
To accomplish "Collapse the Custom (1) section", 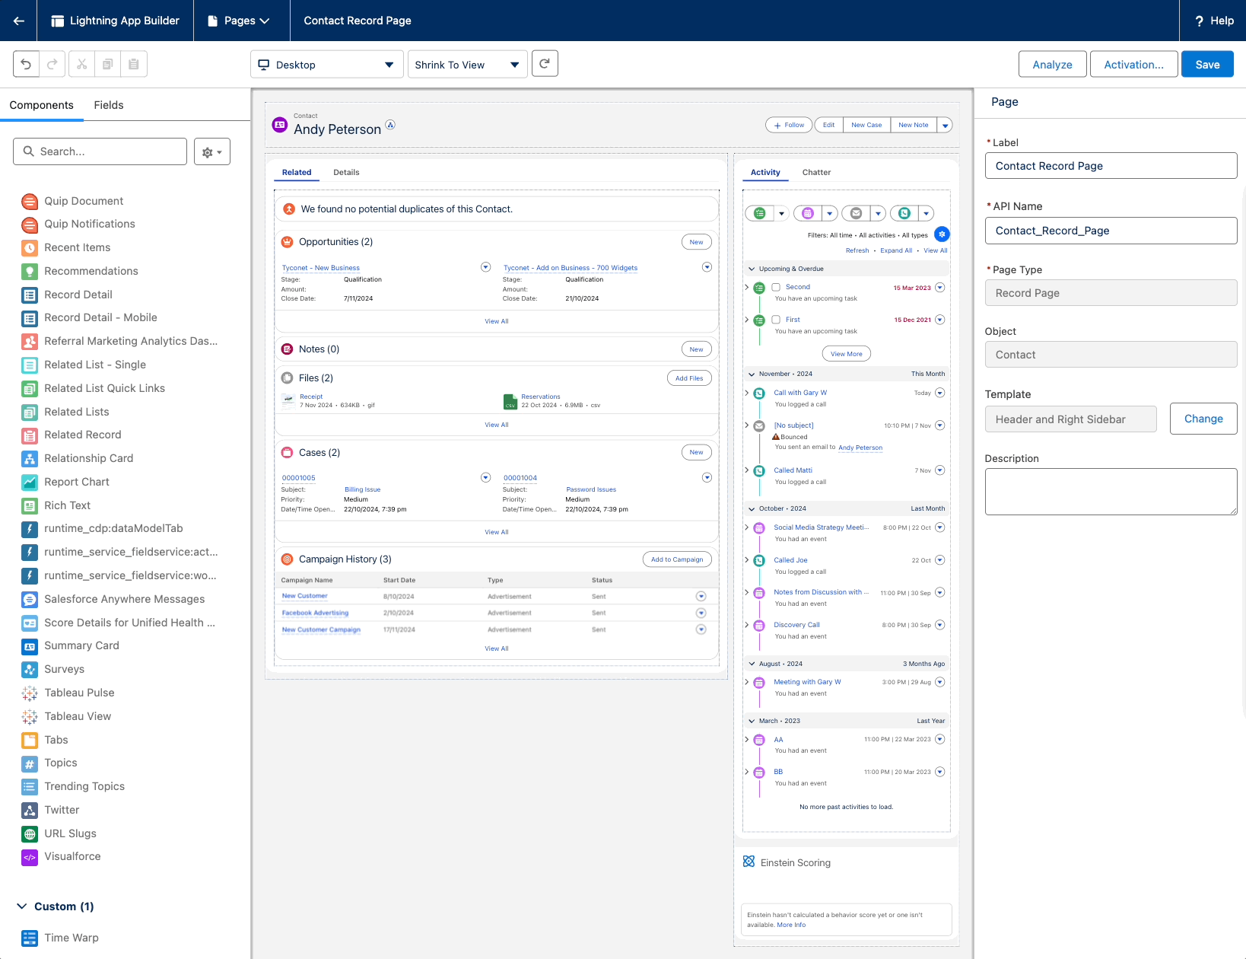I will [x=21, y=906].
